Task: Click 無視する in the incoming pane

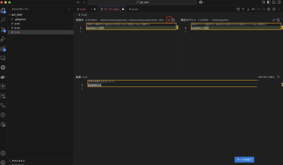Action: (146, 24)
